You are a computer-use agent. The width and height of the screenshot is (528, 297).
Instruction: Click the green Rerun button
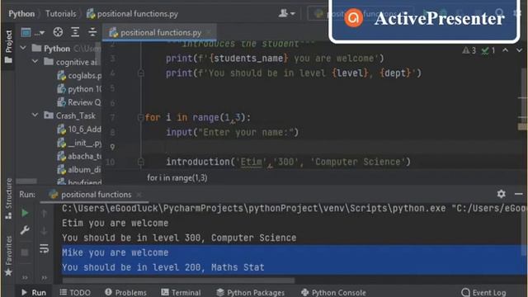pos(25,213)
